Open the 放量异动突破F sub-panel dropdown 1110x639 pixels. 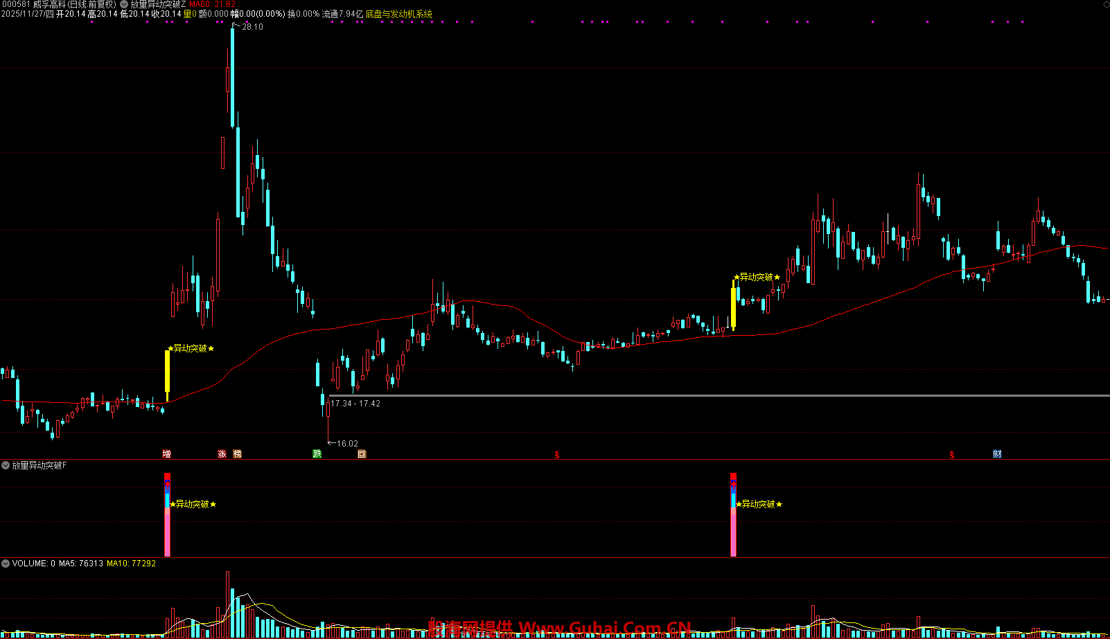pyautogui.click(x=6, y=465)
